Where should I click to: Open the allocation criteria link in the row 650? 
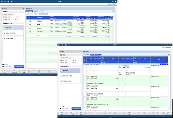click(x=60, y=20)
